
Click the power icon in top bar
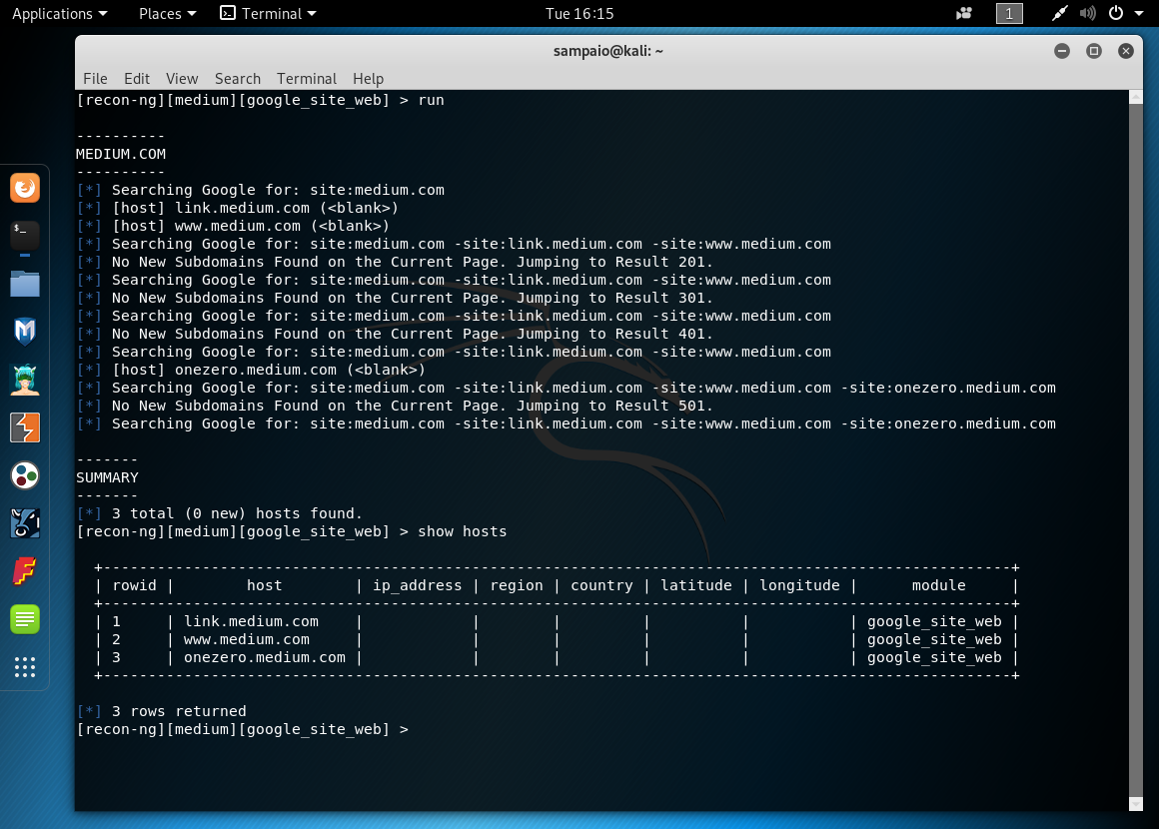click(x=1115, y=13)
